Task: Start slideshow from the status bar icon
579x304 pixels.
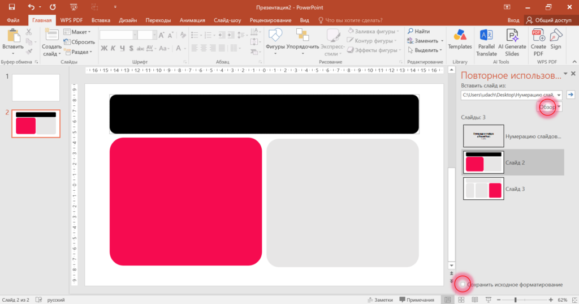Action: pos(488,300)
